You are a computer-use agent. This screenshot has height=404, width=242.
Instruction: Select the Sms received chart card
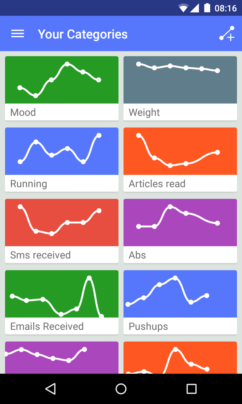coord(62,231)
